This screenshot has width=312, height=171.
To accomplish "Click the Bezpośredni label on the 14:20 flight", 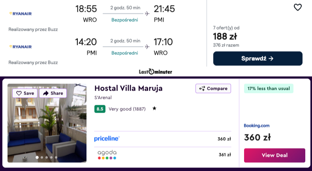I will (125, 53).
